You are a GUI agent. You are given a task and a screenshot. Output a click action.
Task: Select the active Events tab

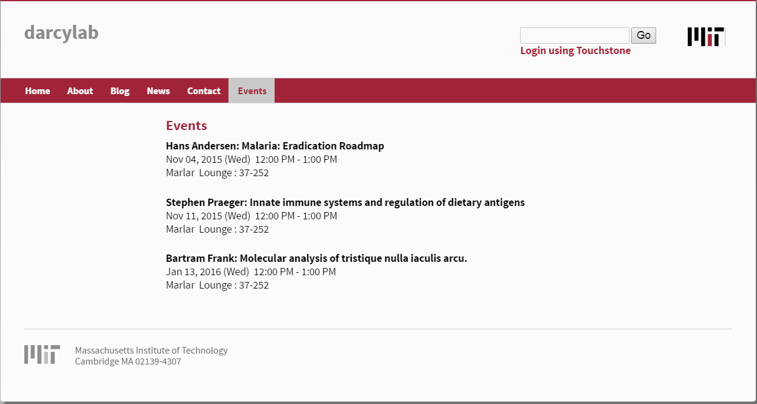coord(252,91)
